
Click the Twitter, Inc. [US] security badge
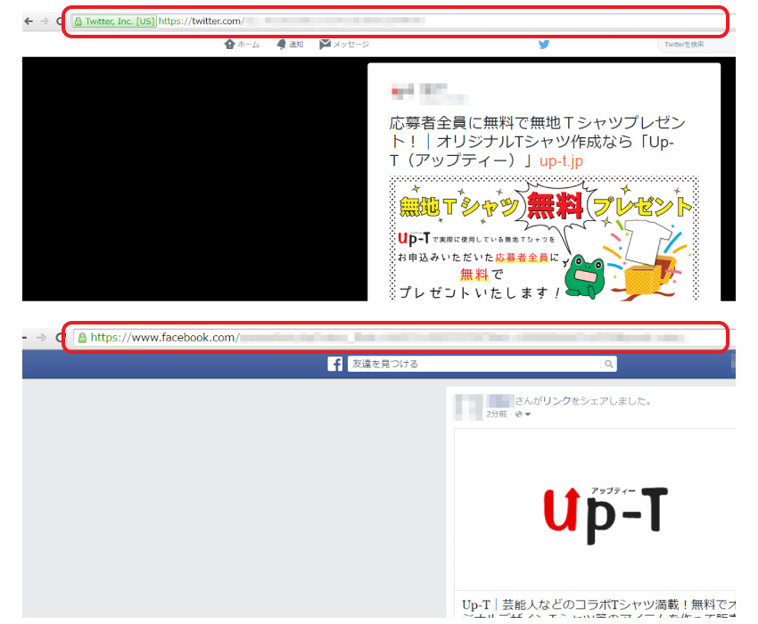[x=114, y=21]
